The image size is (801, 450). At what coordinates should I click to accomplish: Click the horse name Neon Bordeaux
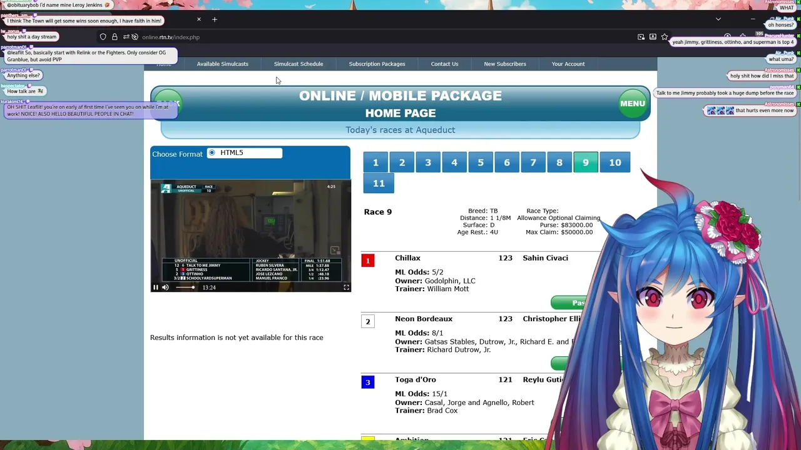click(x=424, y=319)
